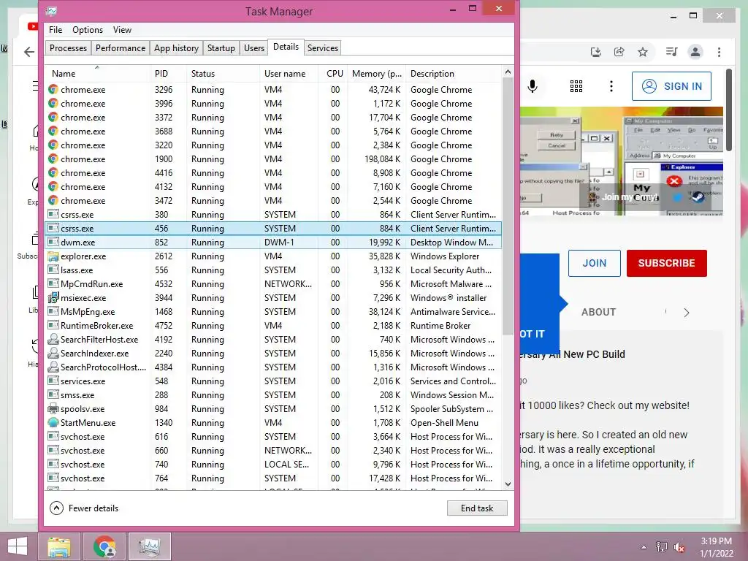This screenshot has width=748, height=561.
Task: Select services.exe process row
Action: (x=274, y=381)
